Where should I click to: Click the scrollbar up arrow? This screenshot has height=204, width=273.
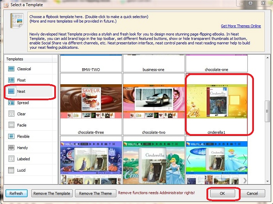[x=268, y=57]
